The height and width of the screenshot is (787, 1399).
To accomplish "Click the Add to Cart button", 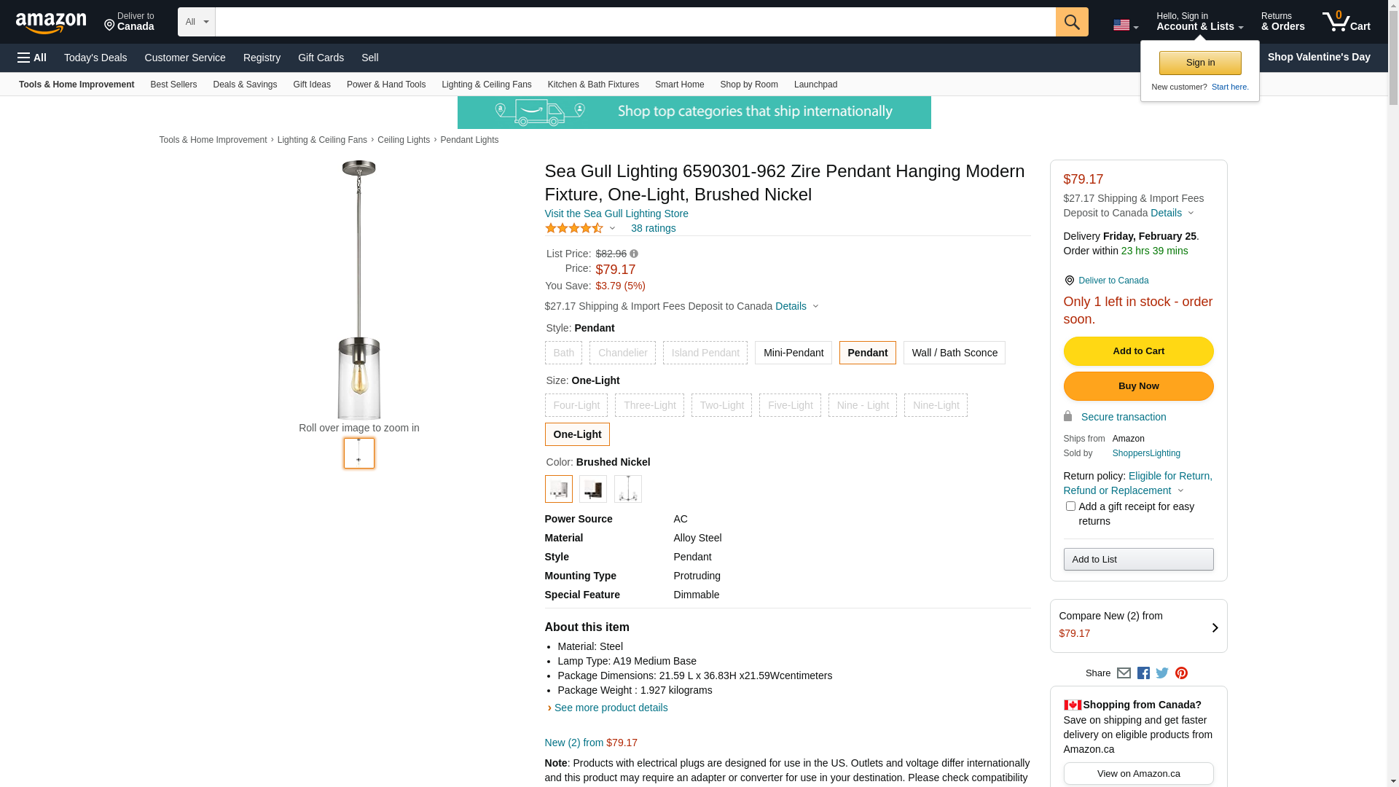I will pyautogui.click(x=1138, y=351).
